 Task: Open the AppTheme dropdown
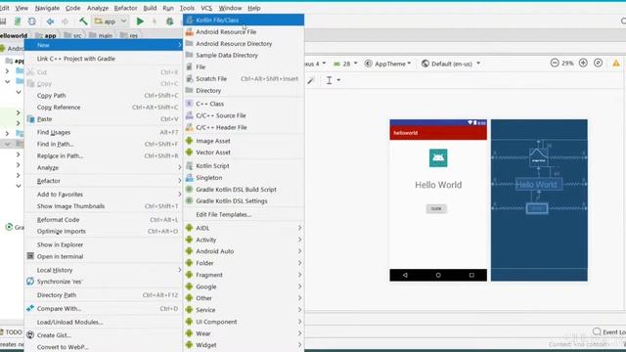[x=387, y=64]
